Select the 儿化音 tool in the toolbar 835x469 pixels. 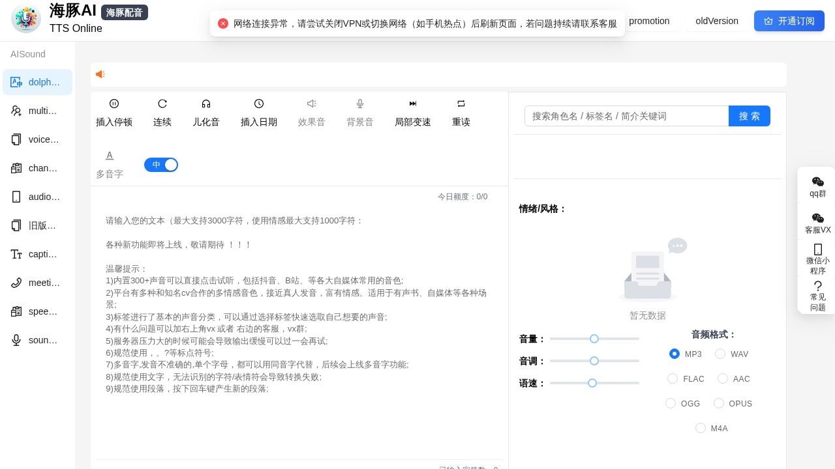click(x=206, y=111)
